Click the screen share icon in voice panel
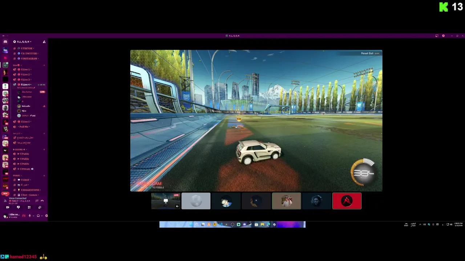465x261 pixels. (18, 207)
